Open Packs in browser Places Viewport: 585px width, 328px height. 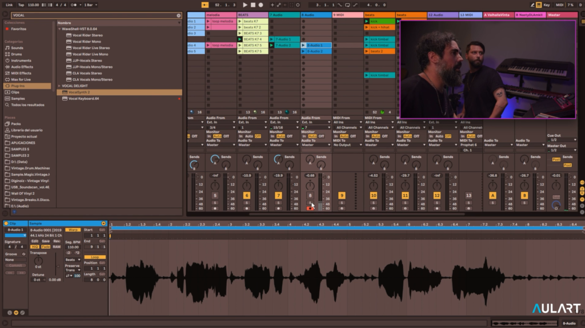click(15, 124)
